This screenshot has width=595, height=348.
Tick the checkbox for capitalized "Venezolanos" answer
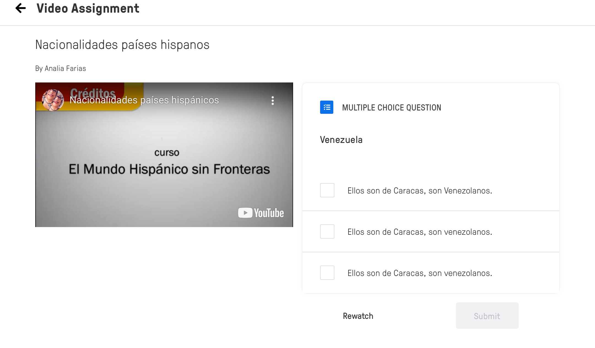pyautogui.click(x=327, y=190)
